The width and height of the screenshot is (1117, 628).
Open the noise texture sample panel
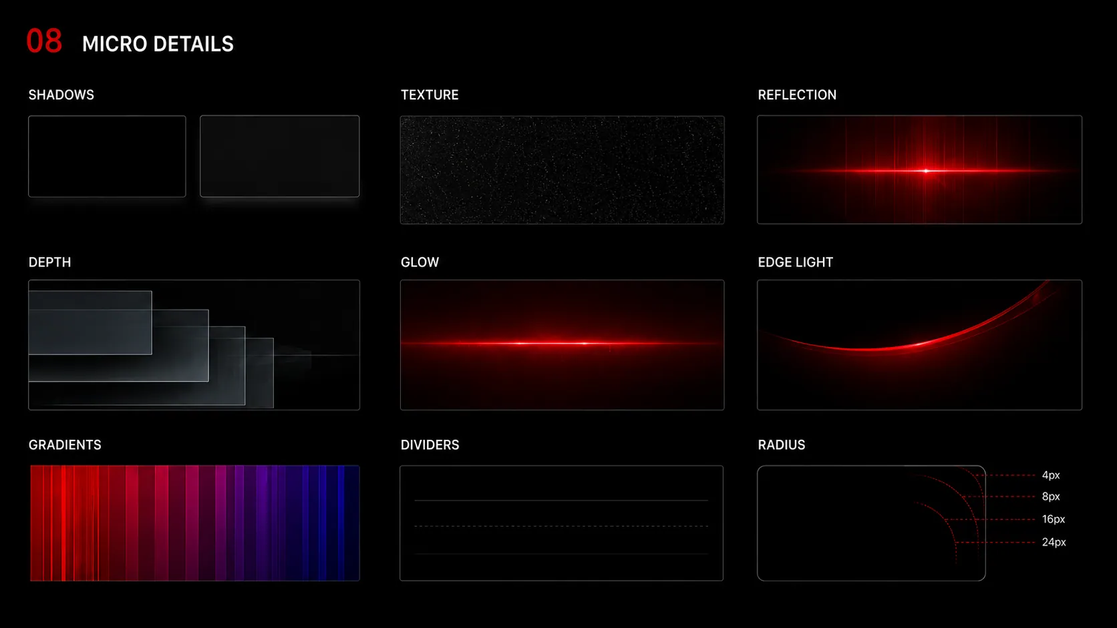pos(562,170)
